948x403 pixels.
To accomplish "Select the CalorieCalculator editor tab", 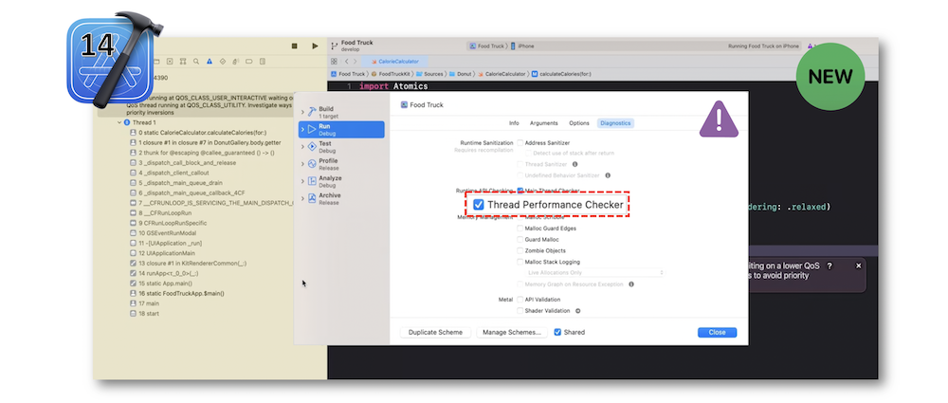I will tap(394, 61).
